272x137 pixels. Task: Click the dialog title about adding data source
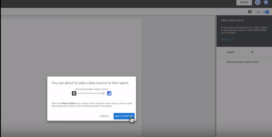click(x=90, y=83)
